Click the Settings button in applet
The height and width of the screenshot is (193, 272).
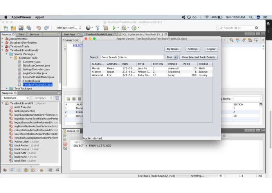193,49
